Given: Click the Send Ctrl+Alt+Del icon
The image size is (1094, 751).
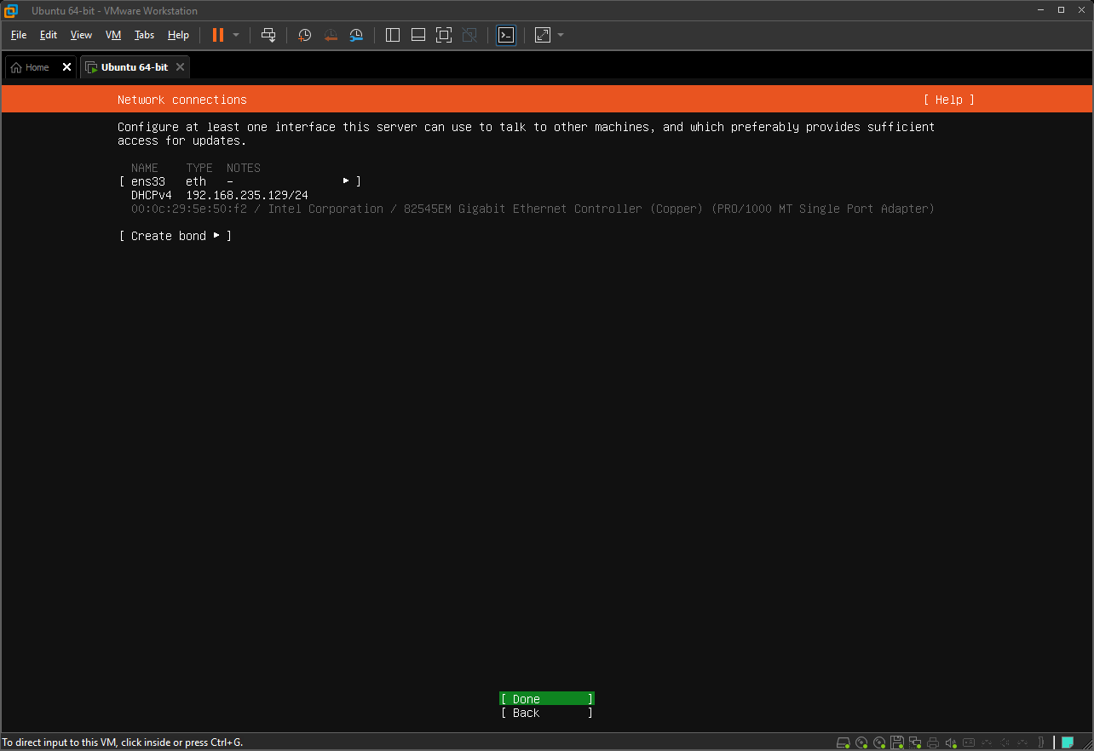Looking at the screenshot, I should coord(268,35).
